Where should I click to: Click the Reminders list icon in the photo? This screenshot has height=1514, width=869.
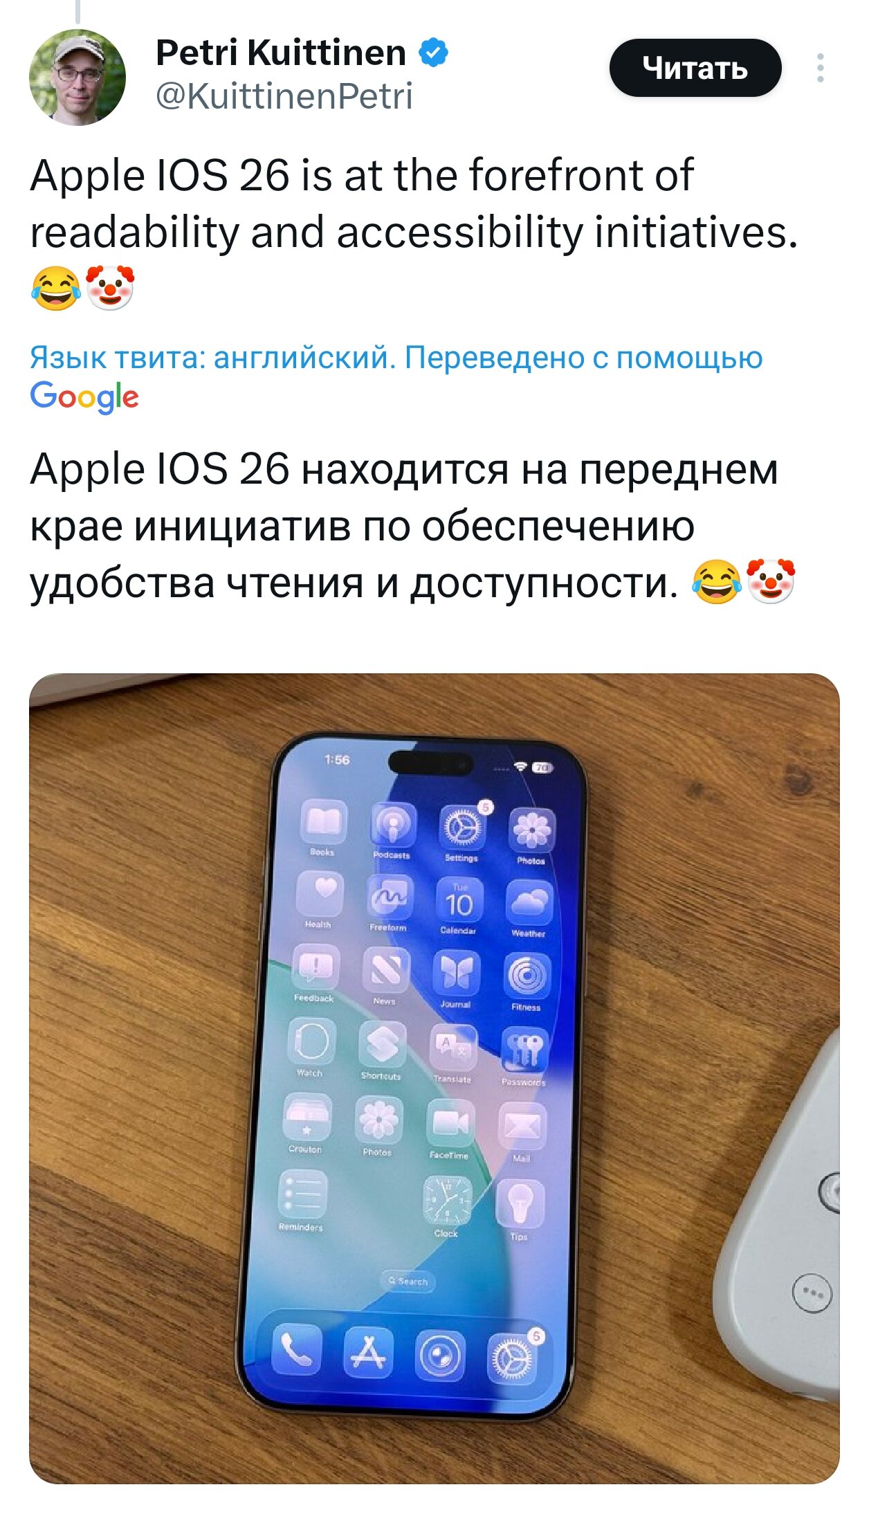click(302, 1194)
